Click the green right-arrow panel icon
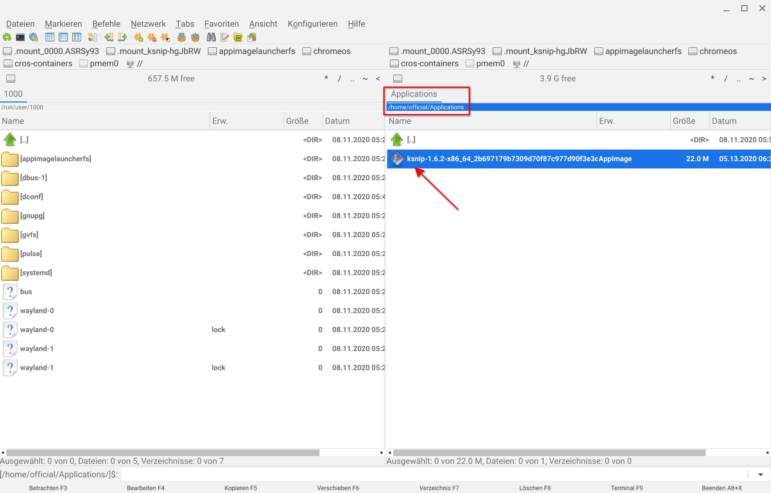Viewport: 771px width, 493px height. pos(122,37)
